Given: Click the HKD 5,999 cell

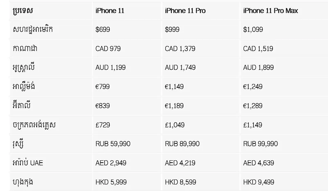Looking at the screenshot, I should [111, 182].
